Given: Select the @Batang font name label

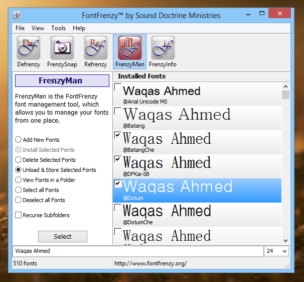Looking at the screenshot, I should pyautogui.click(x=134, y=126).
